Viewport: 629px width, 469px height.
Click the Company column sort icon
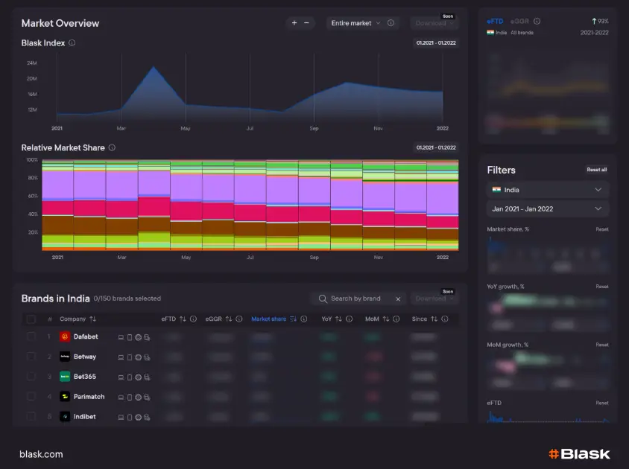coord(93,319)
